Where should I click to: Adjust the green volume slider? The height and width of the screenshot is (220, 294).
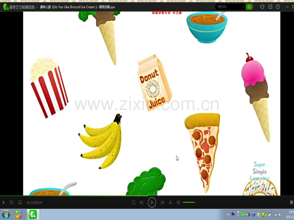click(189, 202)
